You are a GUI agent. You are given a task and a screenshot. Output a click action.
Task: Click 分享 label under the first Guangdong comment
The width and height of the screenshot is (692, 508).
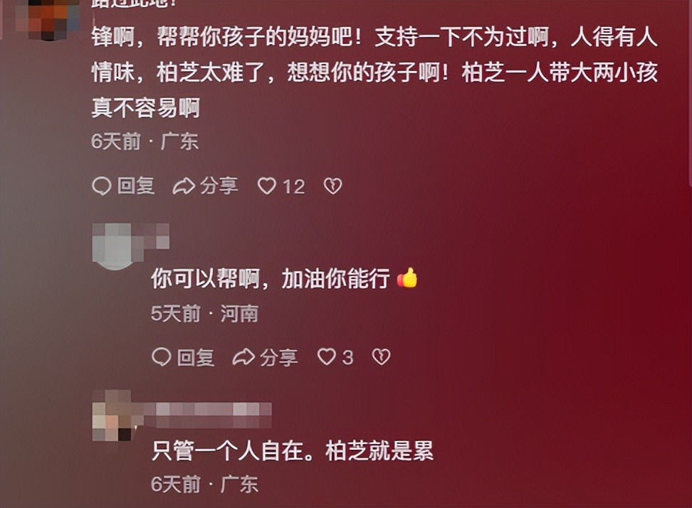(219, 186)
